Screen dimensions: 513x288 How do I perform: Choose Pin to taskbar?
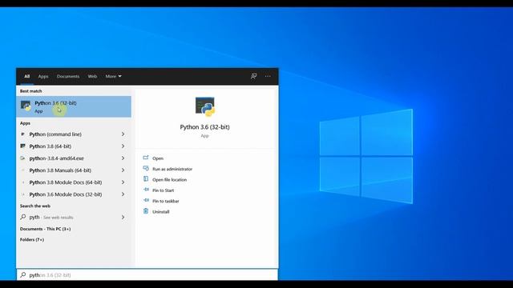(x=166, y=201)
